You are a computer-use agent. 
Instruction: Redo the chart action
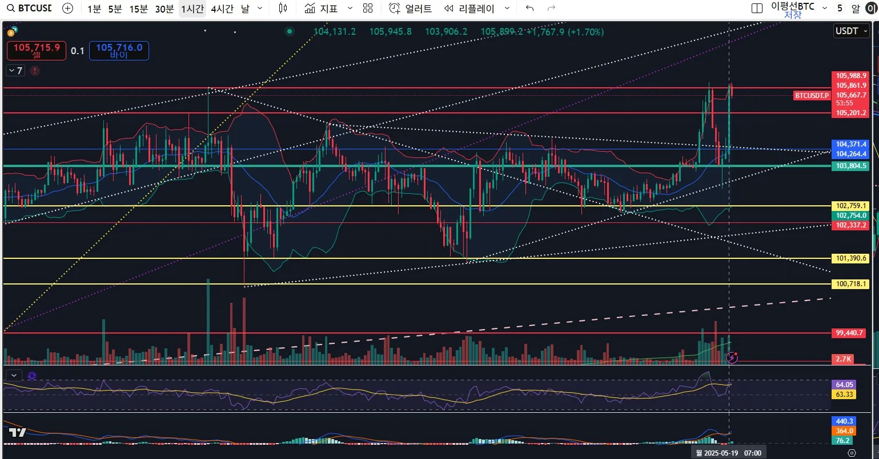[551, 9]
